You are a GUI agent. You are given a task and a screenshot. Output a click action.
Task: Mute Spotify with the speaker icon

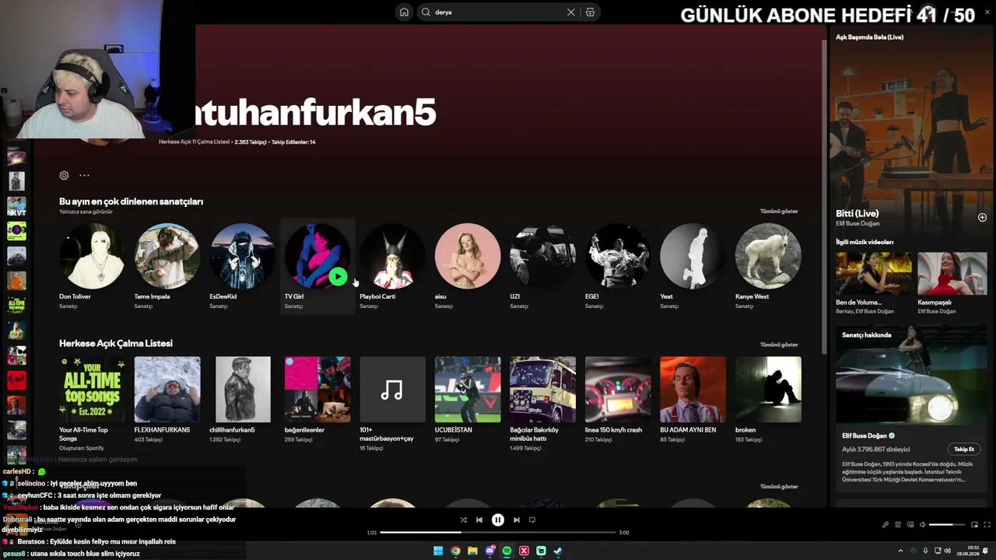pos(922,525)
